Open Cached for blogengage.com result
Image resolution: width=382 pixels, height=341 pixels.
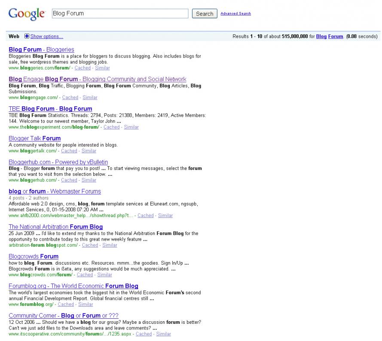[x=70, y=97]
